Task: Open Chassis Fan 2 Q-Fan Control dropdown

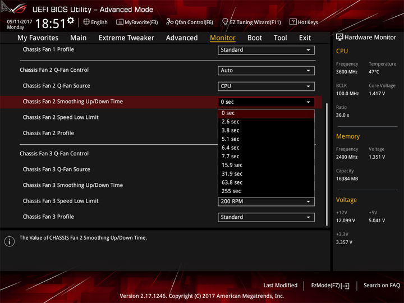Action: tap(266, 71)
